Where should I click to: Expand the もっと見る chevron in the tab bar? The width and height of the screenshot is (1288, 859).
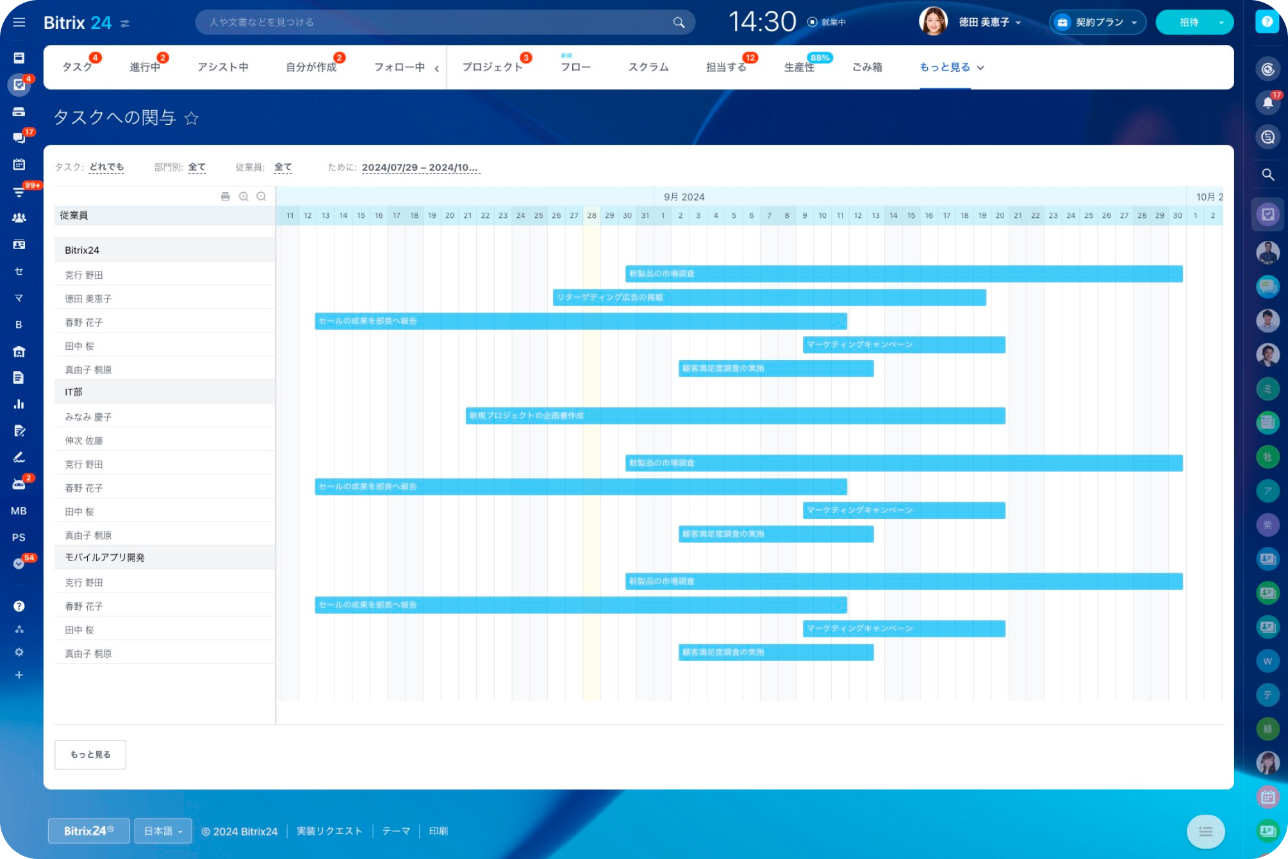pyautogui.click(x=980, y=67)
